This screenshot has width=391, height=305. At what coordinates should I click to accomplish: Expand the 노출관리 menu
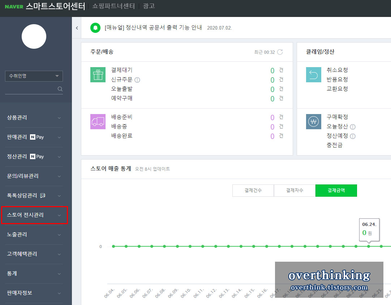[34, 235]
